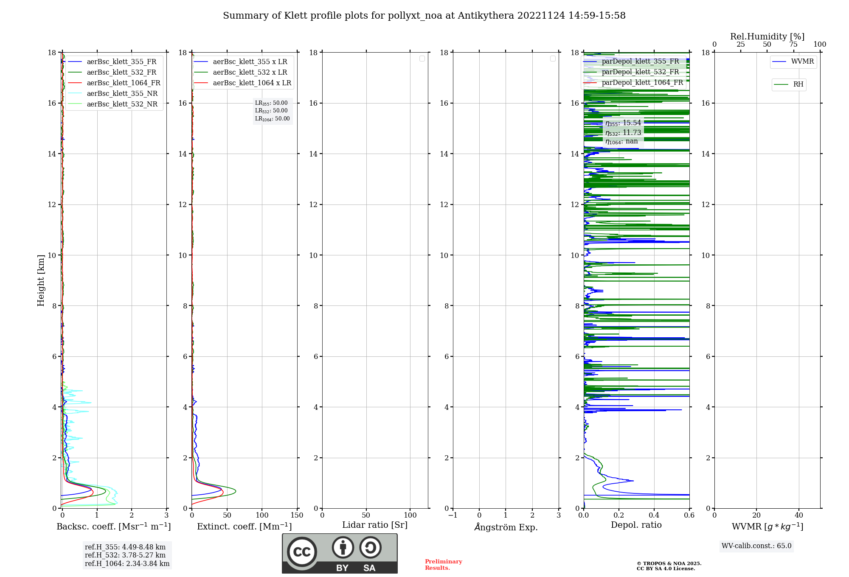This screenshot has height=577, width=849.
Task: Click the RH legend entry
Action: (x=789, y=84)
